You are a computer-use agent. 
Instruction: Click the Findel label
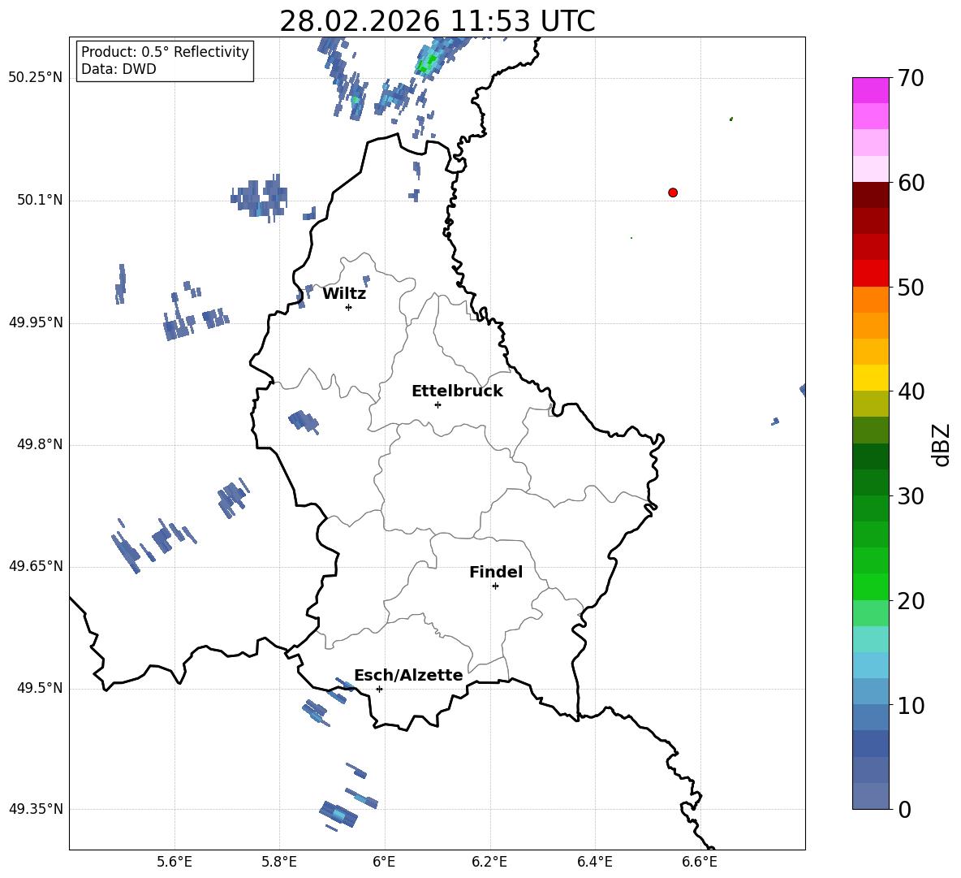click(496, 572)
